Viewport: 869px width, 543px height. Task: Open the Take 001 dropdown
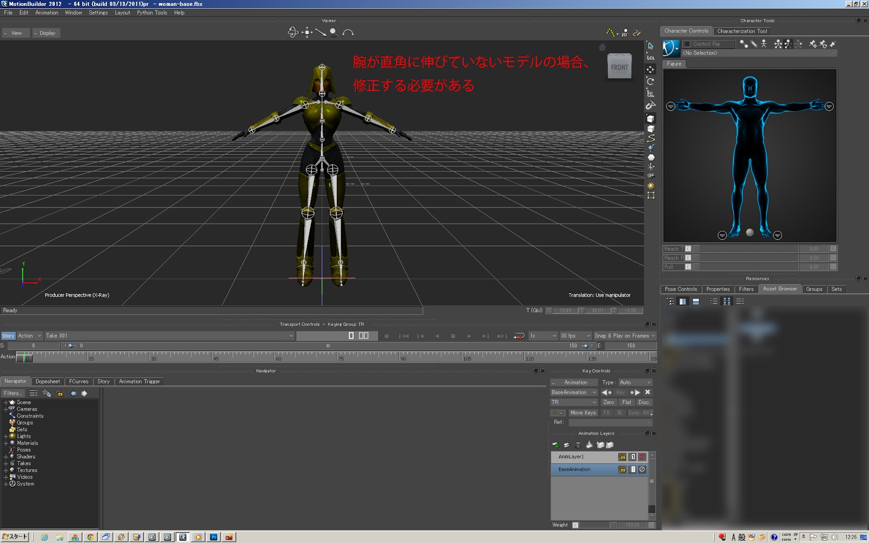point(291,336)
